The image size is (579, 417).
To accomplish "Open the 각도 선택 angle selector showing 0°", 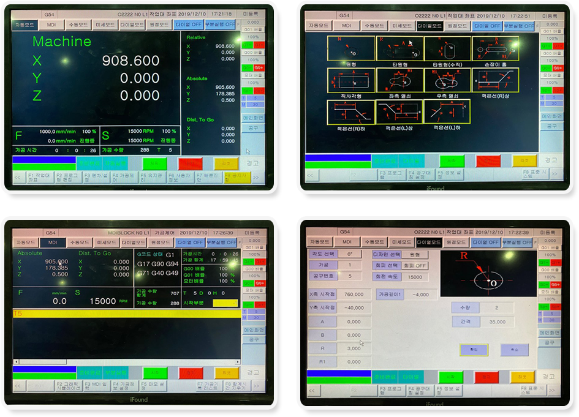I will pyautogui.click(x=350, y=254).
